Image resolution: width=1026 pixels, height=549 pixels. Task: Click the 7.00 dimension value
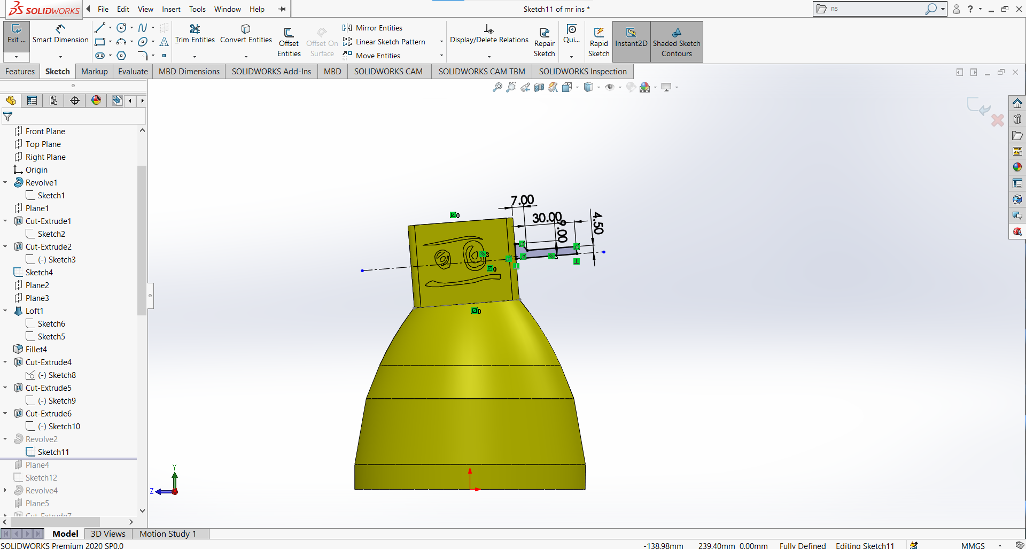522,200
